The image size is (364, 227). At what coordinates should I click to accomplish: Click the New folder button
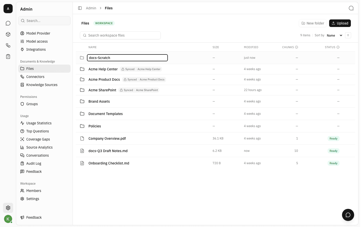click(313, 23)
